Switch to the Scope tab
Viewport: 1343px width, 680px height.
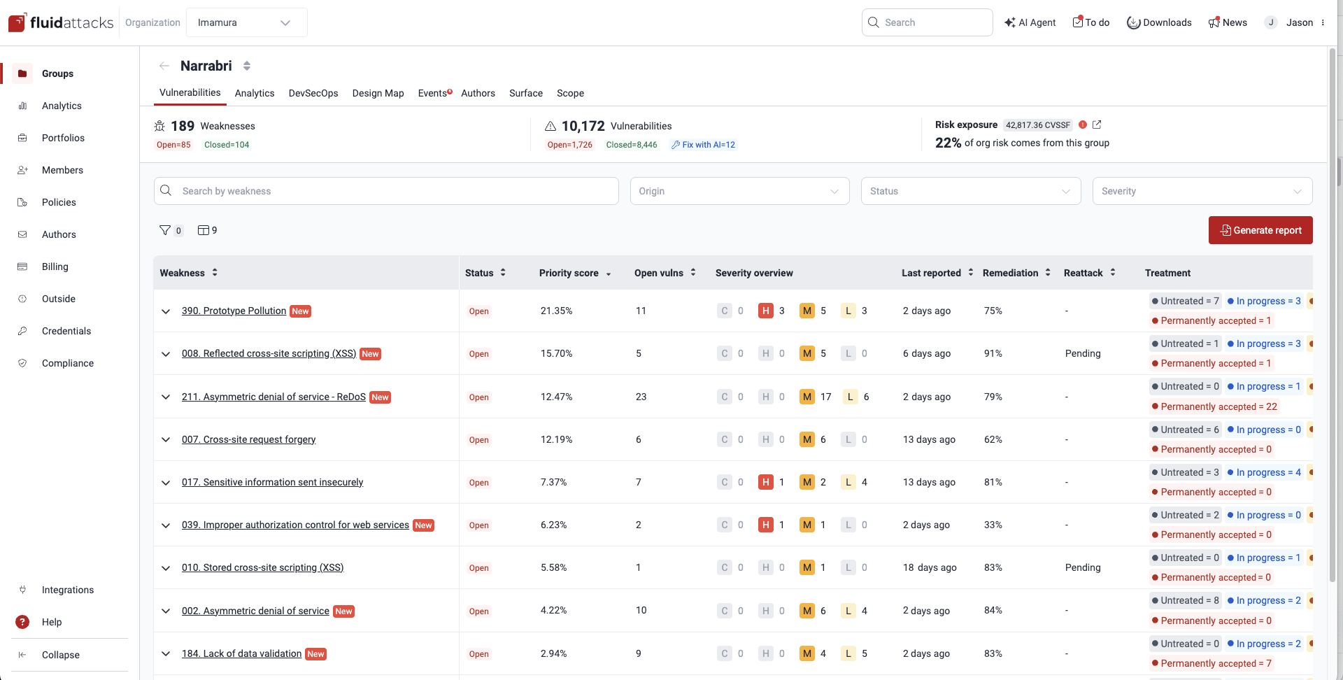570,93
